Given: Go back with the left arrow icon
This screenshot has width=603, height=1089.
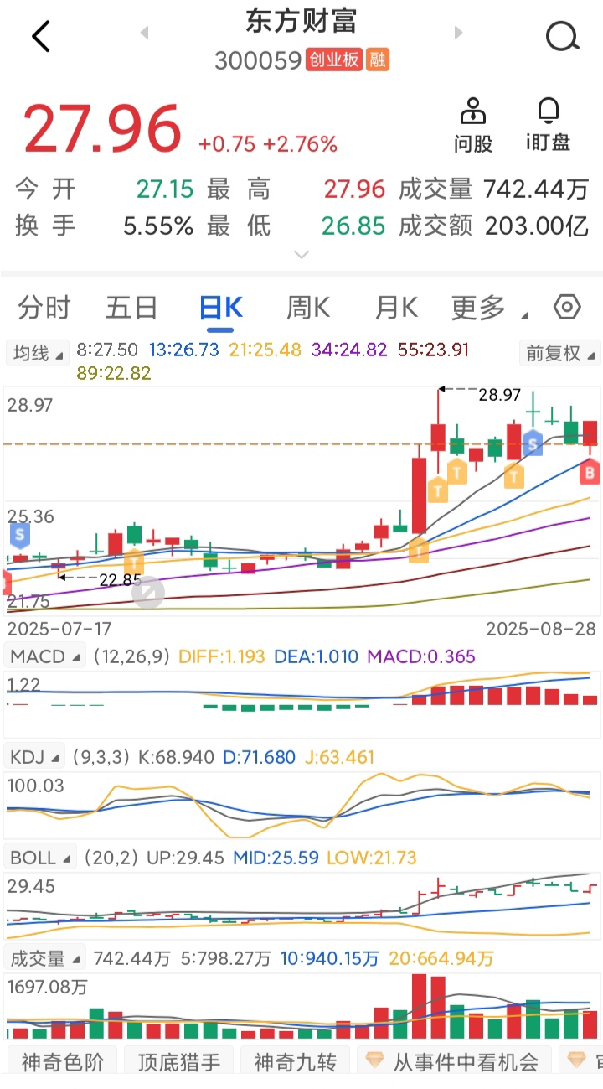Looking at the screenshot, I should 41,36.
